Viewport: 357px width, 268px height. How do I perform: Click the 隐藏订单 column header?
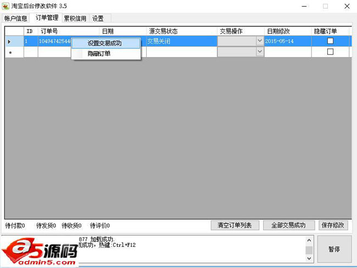coord(330,31)
